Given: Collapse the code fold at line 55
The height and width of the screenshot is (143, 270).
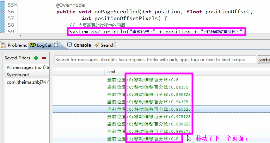Looking at the screenshot, I should click(16, 5).
